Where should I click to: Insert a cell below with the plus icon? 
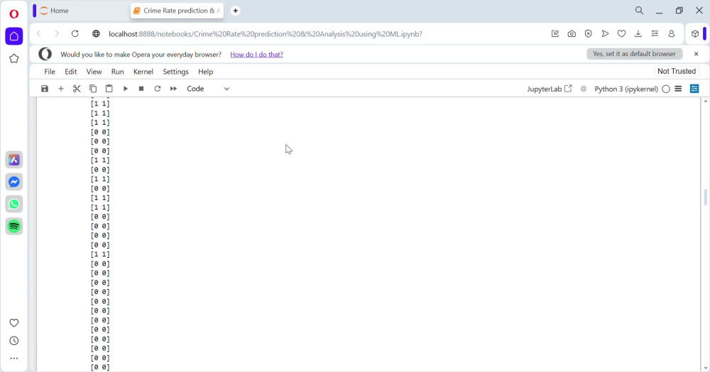60,89
